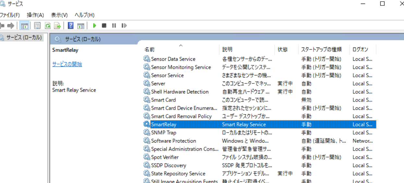Select the Smart Card service row

coord(163,100)
